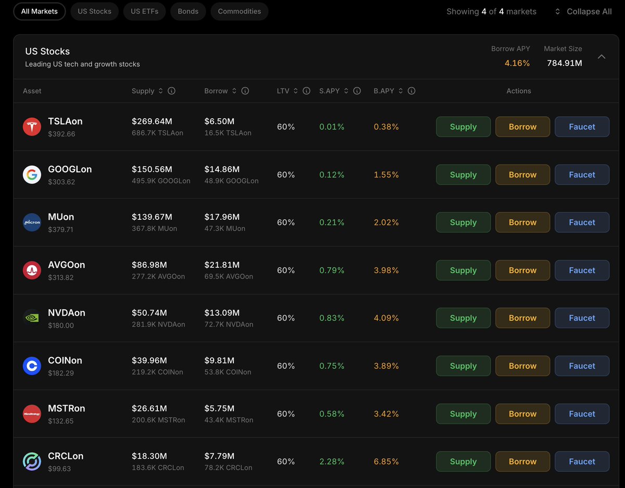This screenshot has width=625, height=488.
Task: Borrow MUon asset
Action: pos(522,222)
